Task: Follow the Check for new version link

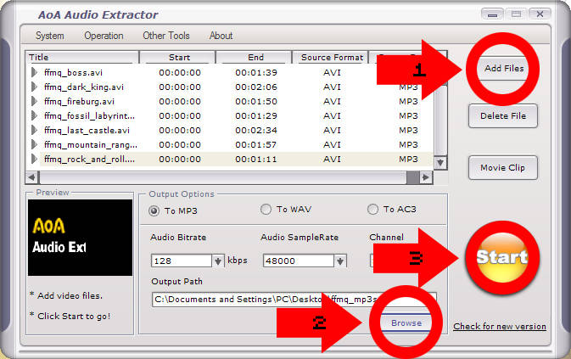Action: tap(500, 326)
